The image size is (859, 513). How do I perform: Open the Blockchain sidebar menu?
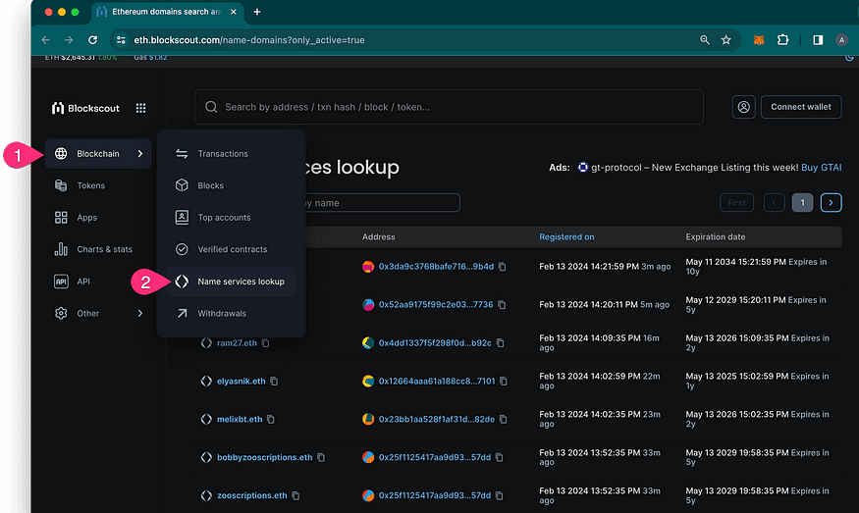98,154
